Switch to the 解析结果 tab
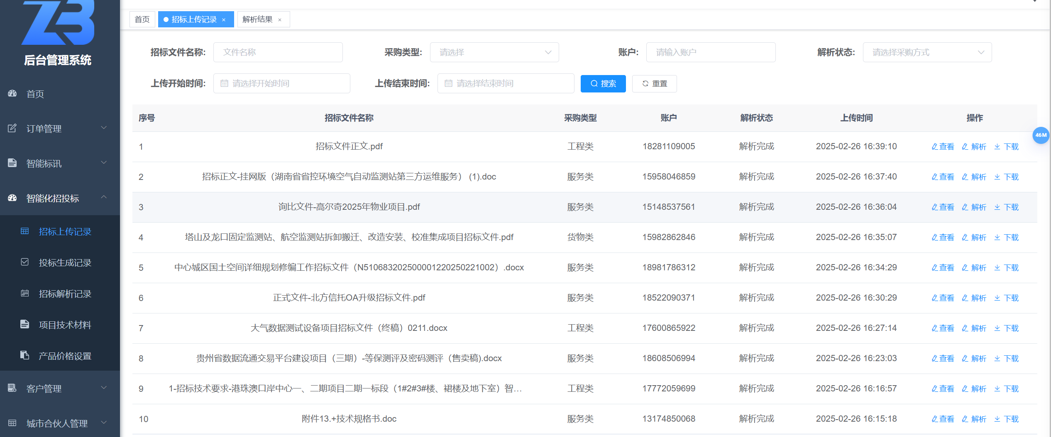This screenshot has height=437, width=1051. (257, 19)
